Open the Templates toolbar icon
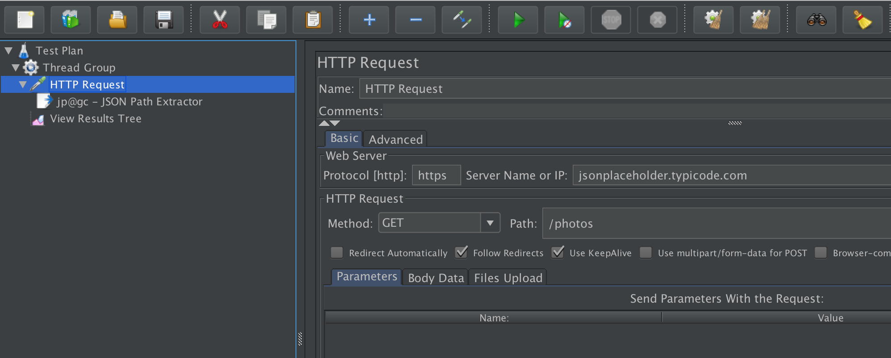Image resolution: width=891 pixels, height=358 pixels. tap(71, 20)
